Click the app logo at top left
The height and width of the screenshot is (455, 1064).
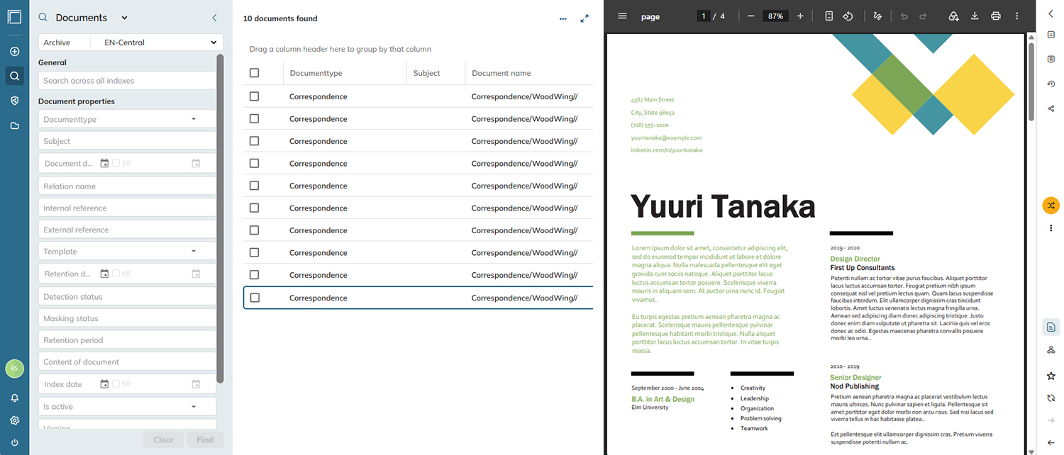(x=14, y=16)
